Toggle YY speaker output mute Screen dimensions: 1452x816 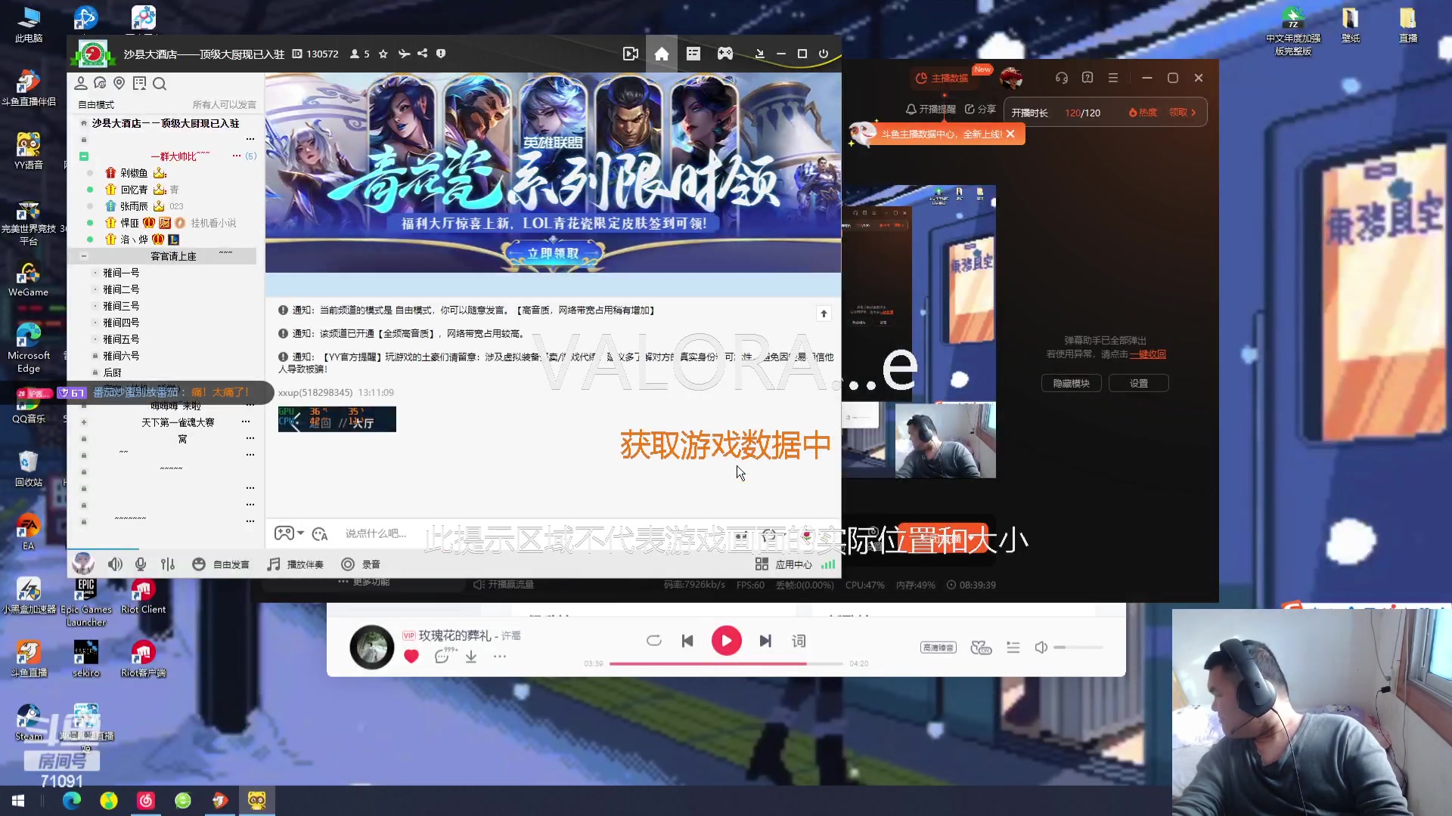115,564
